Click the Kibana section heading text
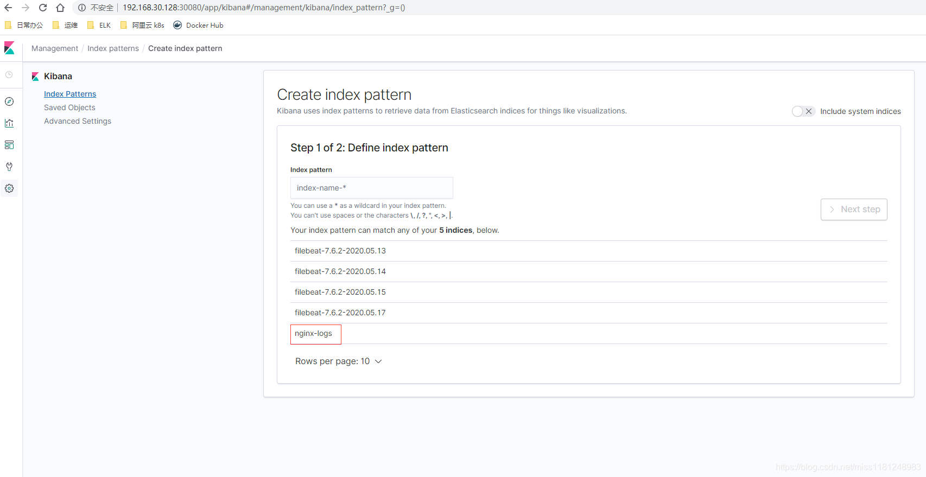The width and height of the screenshot is (926, 477). 58,77
